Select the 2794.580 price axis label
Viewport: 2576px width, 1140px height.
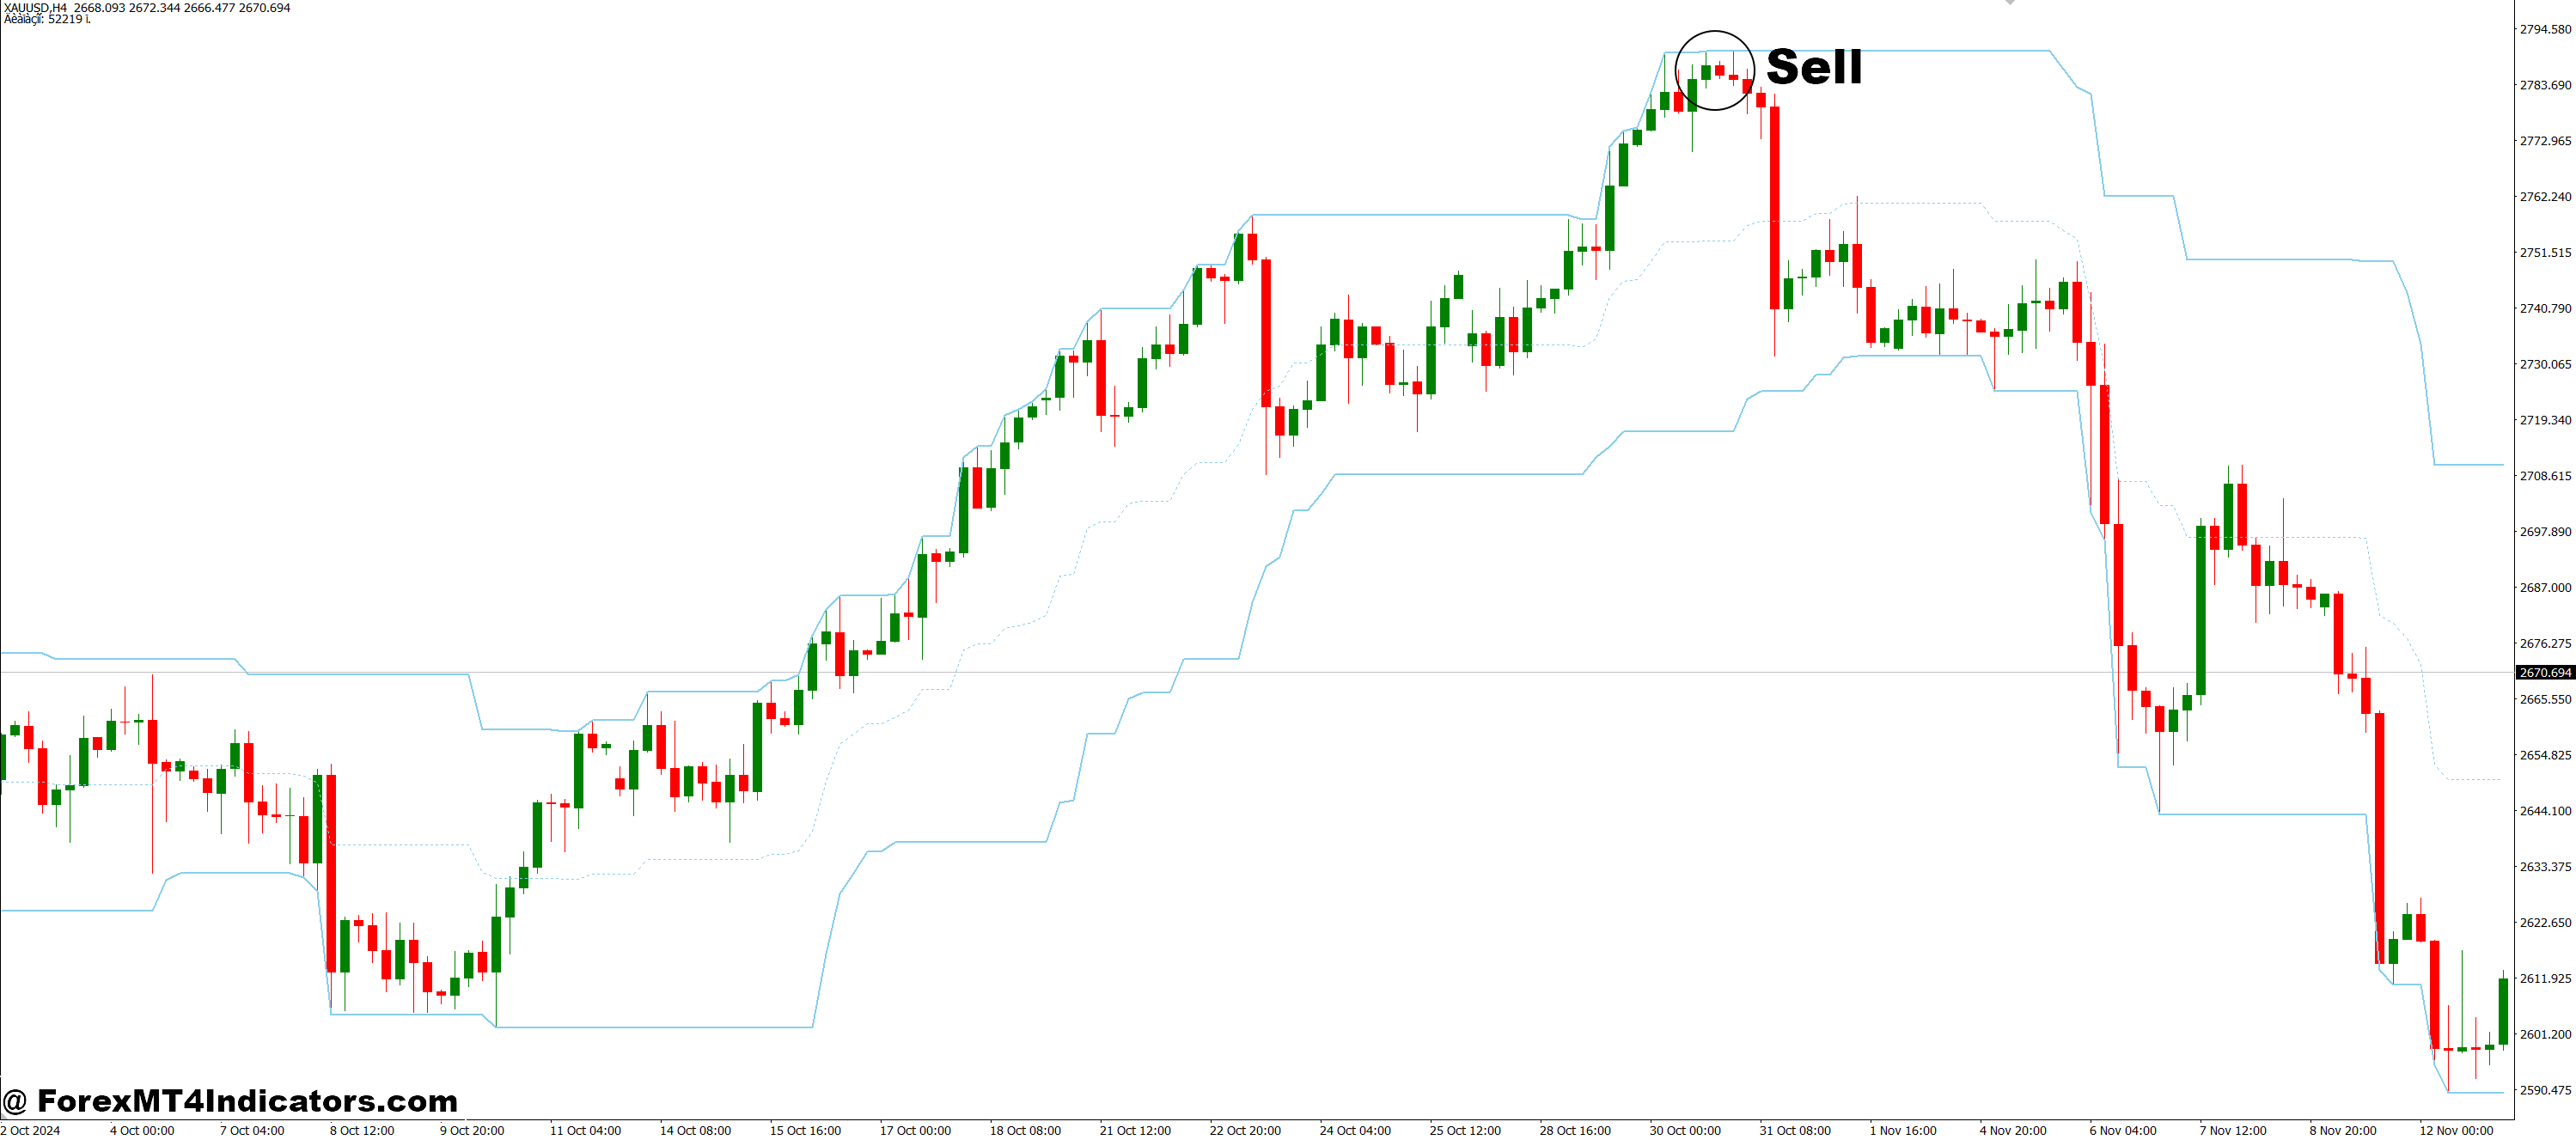tap(2545, 30)
